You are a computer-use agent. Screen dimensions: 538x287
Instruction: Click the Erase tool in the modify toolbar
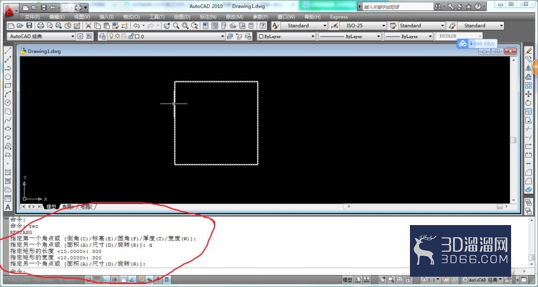click(528, 51)
